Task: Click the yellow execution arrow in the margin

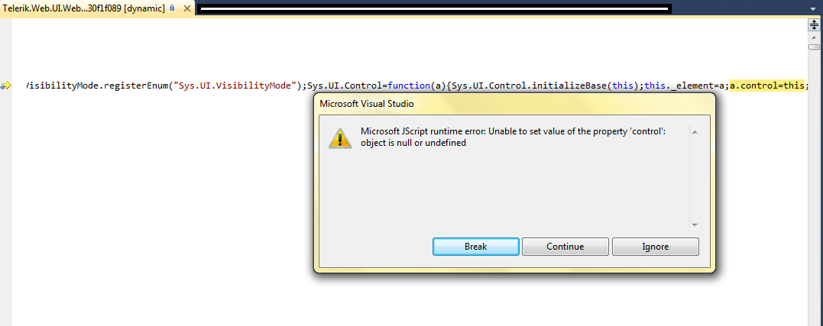Action: pyautogui.click(x=6, y=86)
